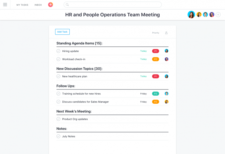225x154 pixels.
Task: Go to My Tasks
Action: 22,5
